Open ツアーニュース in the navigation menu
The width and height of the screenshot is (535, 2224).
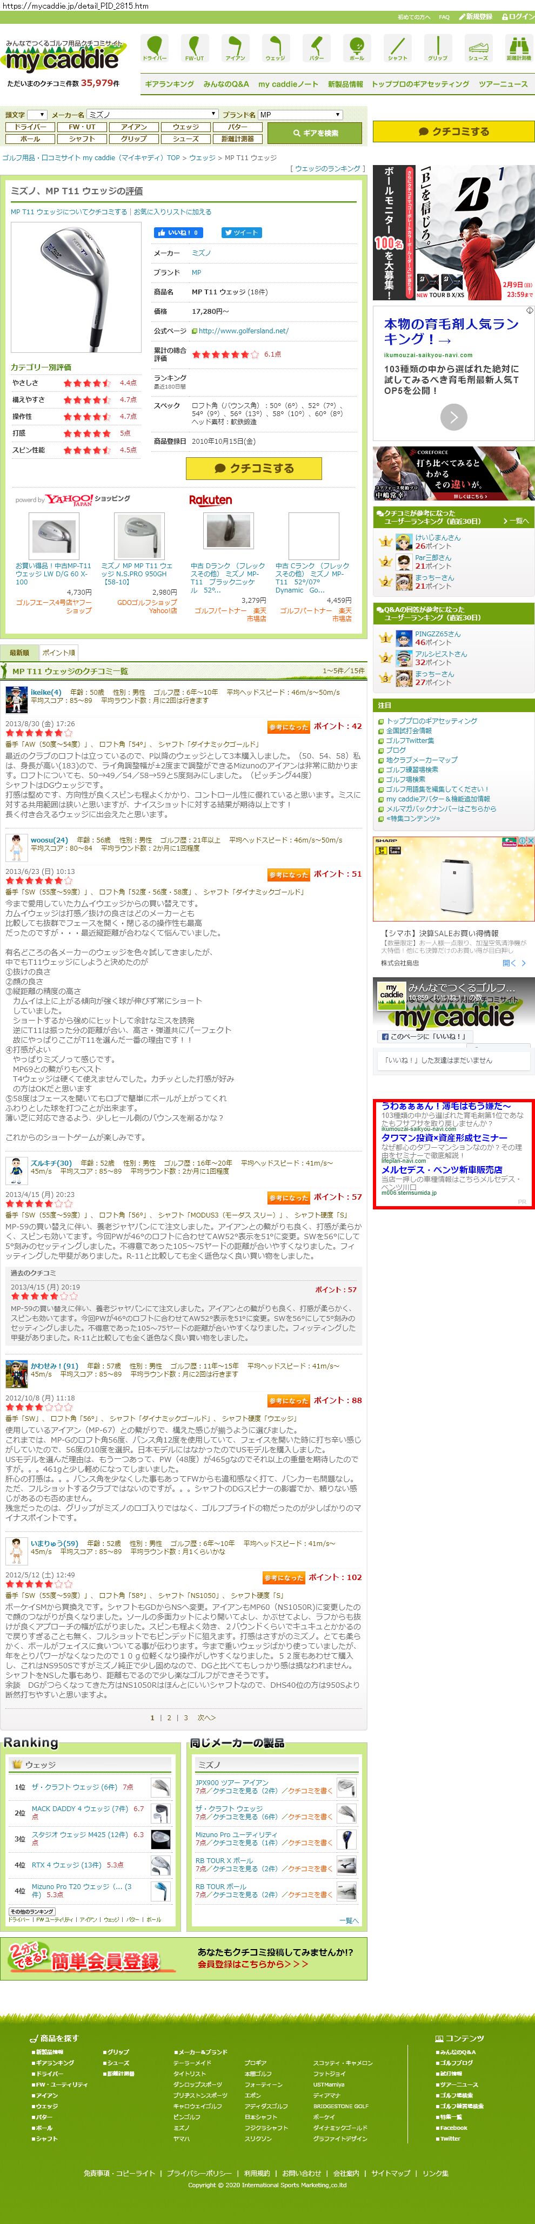(503, 84)
